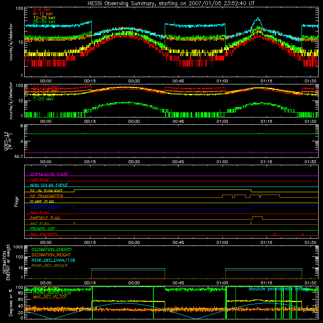Select the NON_SOLAR_EVENT flag label
Screen dimensions: 323x323
tap(49, 185)
